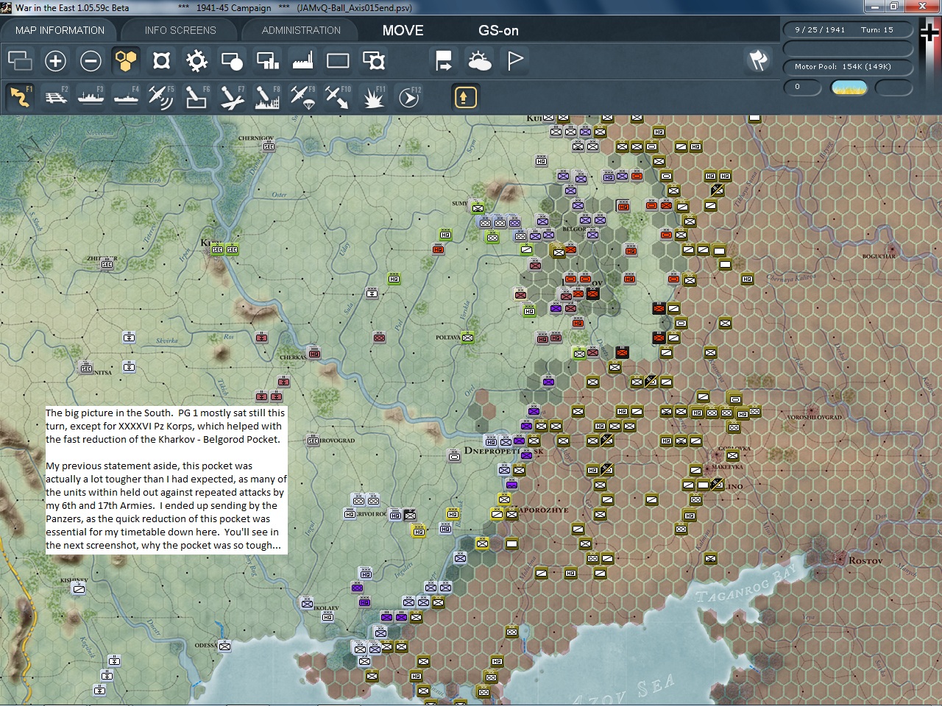The image size is (942, 706).
Task: Select the F1 move mode icon
Action: click(20, 96)
